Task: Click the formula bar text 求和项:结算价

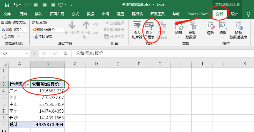Action: (89, 53)
